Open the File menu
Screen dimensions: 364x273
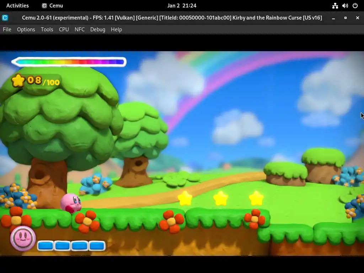tap(7, 30)
